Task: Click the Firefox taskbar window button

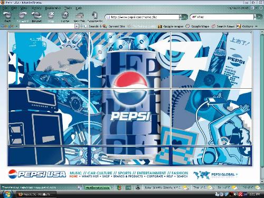Action: coord(36,194)
